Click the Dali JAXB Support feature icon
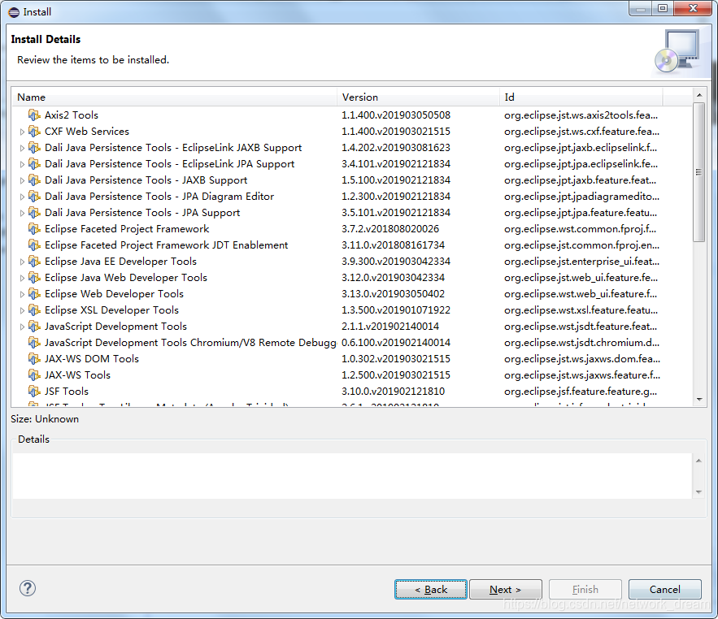Image resolution: width=718 pixels, height=619 pixels. (34, 180)
